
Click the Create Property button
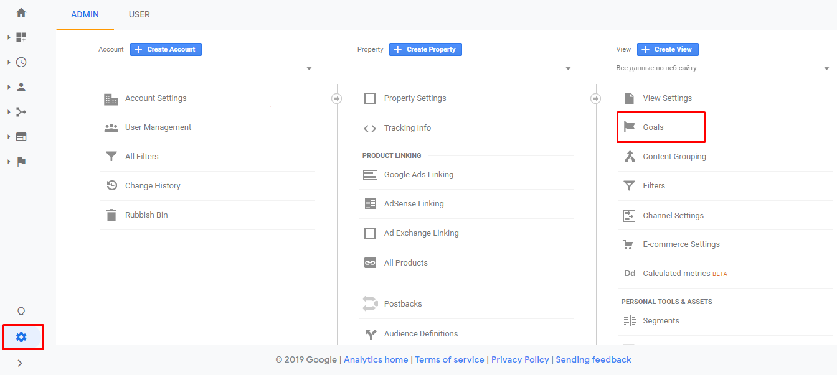(425, 49)
